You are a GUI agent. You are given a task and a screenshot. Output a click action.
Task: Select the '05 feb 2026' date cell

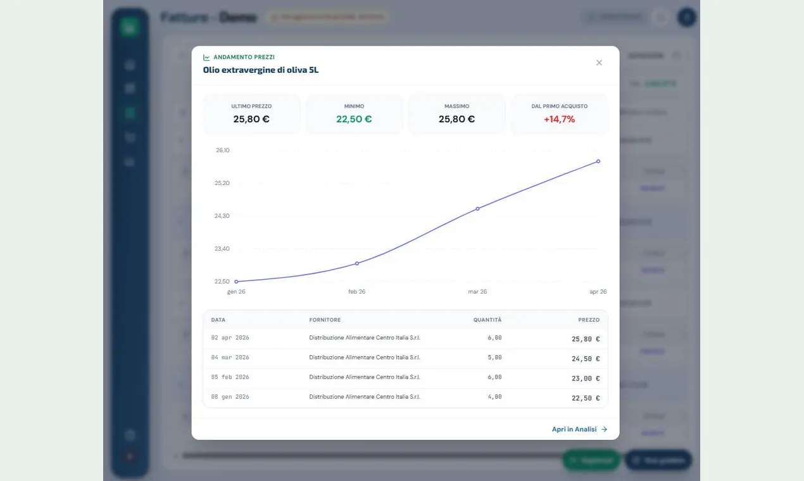click(x=230, y=377)
